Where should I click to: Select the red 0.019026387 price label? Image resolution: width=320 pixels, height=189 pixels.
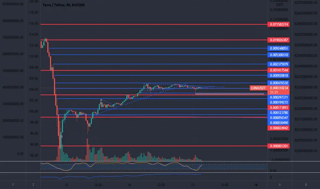pos(278,40)
